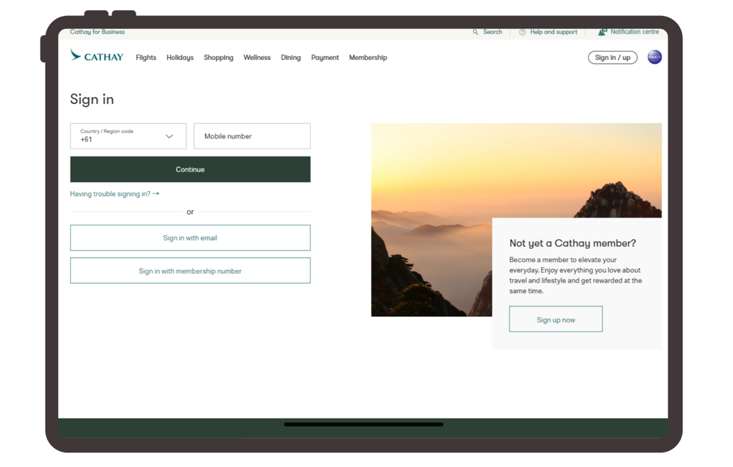Click the Cathay brushwing logo
The height and width of the screenshot is (467, 733).
coord(75,56)
